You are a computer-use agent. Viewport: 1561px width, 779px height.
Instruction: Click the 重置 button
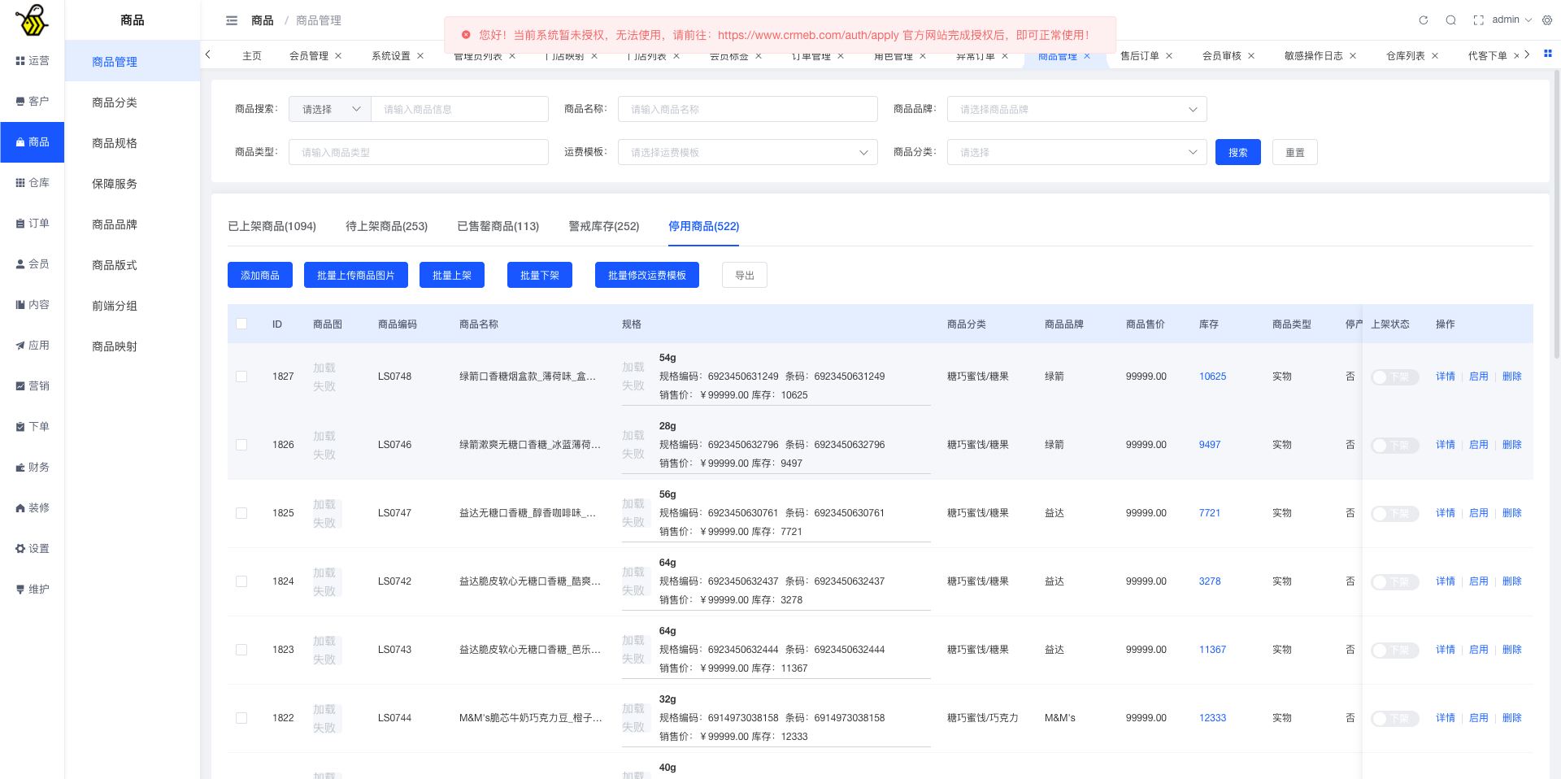coord(1295,152)
